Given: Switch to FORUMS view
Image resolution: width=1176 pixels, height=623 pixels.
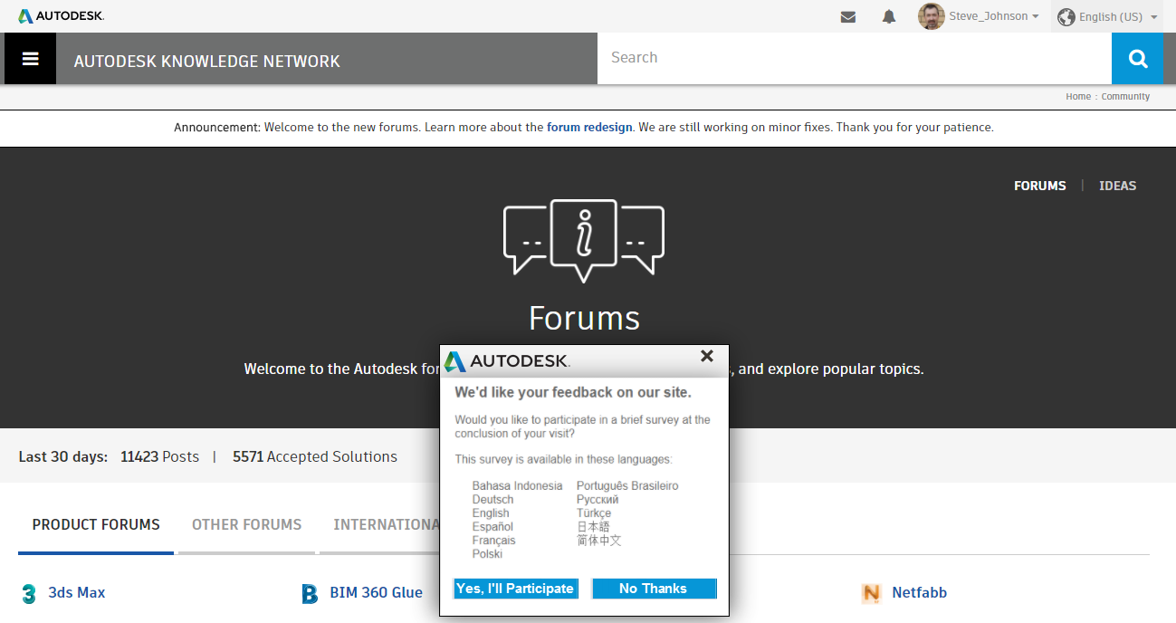Looking at the screenshot, I should point(1040,186).
